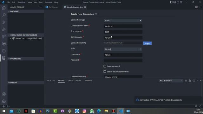
Task: Open Microsoft Edge from the taskbar
Action: click(x=99, y=111)
